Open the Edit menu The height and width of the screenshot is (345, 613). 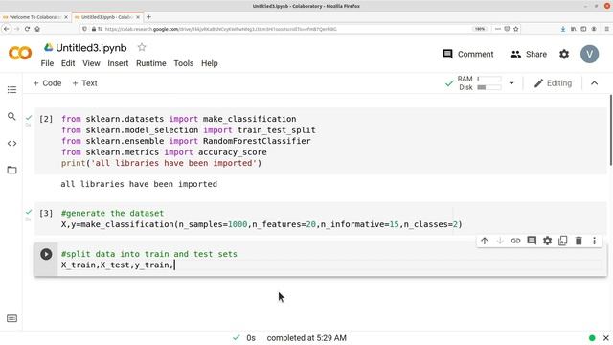click(x=68, y=63)
